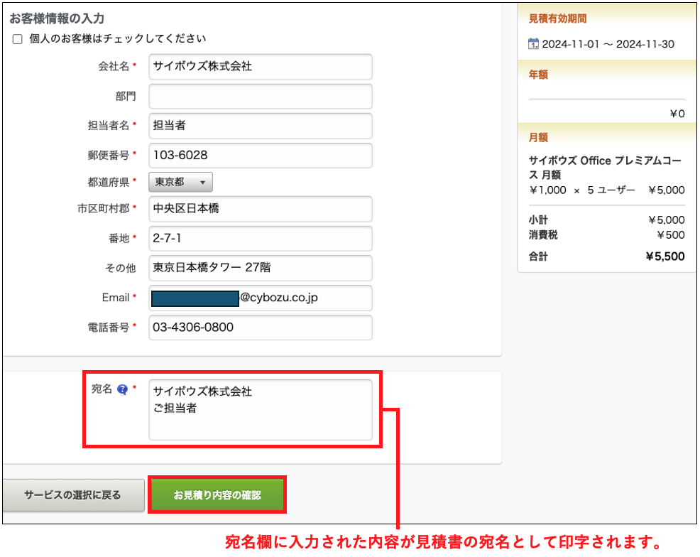Click the 市区町村郡 input field
700x557 pixels.
[260, 209]
